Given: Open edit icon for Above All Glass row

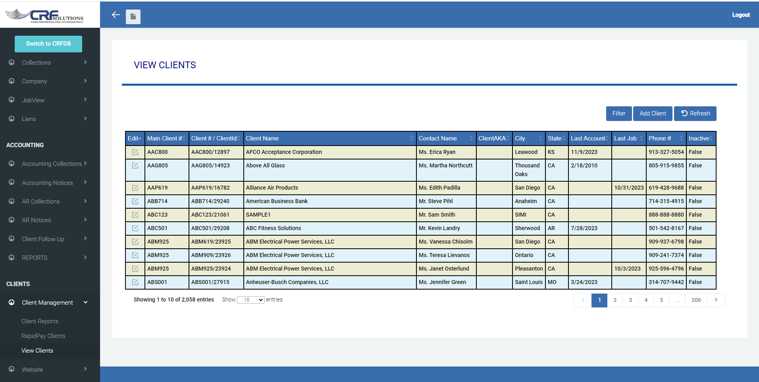Looking at the screenshot, I should 135,165.
